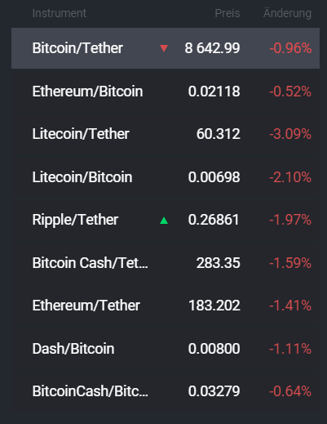Click the 283.35 Bitcoin Cash price
327x424 pixels.
click(219, 263)
